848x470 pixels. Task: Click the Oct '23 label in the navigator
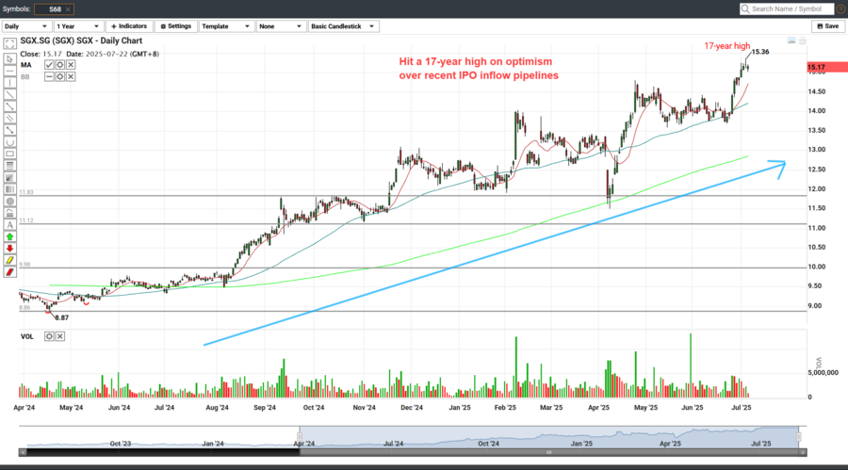coord(120,444)
